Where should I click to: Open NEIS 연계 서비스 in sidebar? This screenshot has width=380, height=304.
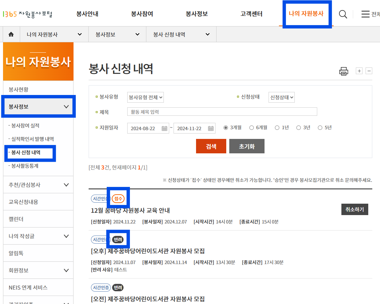(38, 288)
